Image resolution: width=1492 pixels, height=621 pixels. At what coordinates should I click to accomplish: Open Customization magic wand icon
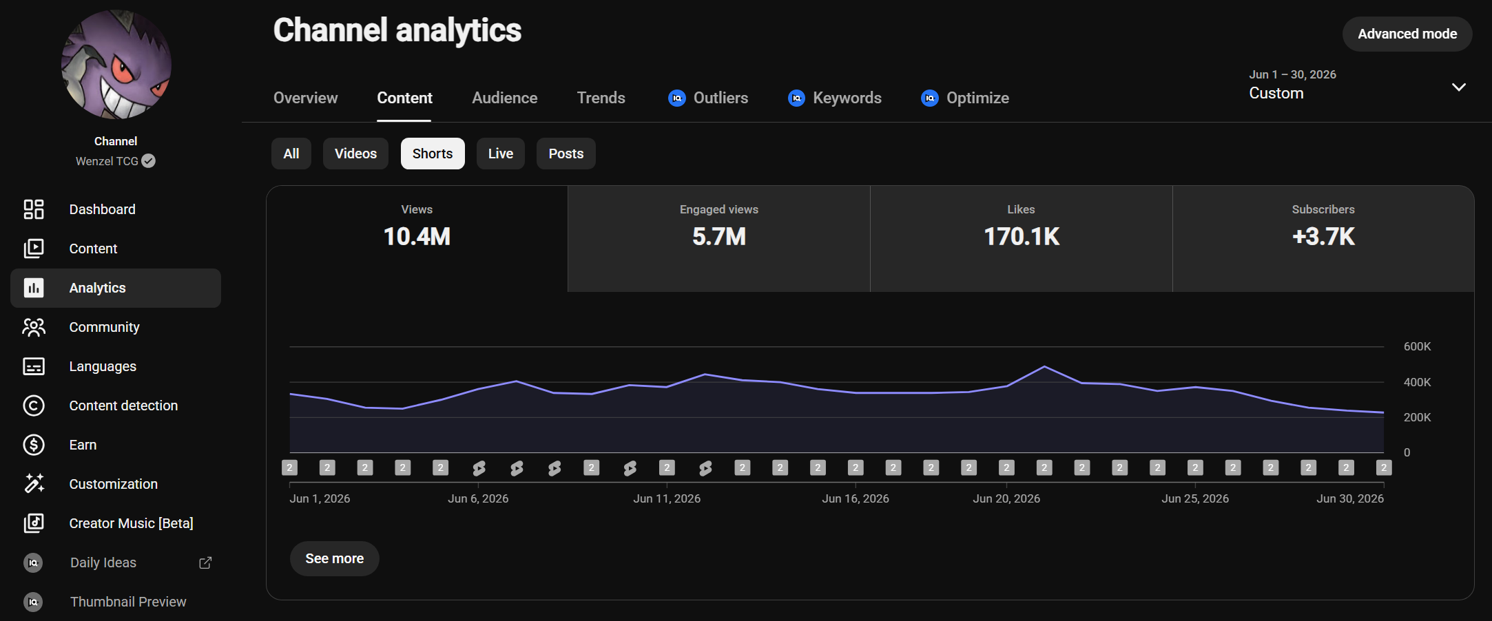(34, 484)
